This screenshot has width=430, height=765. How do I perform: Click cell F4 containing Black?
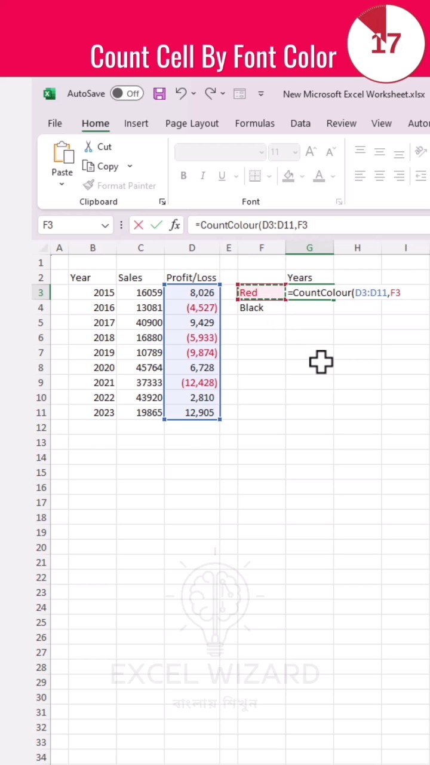pyautogui.click(x=261, y=308)
